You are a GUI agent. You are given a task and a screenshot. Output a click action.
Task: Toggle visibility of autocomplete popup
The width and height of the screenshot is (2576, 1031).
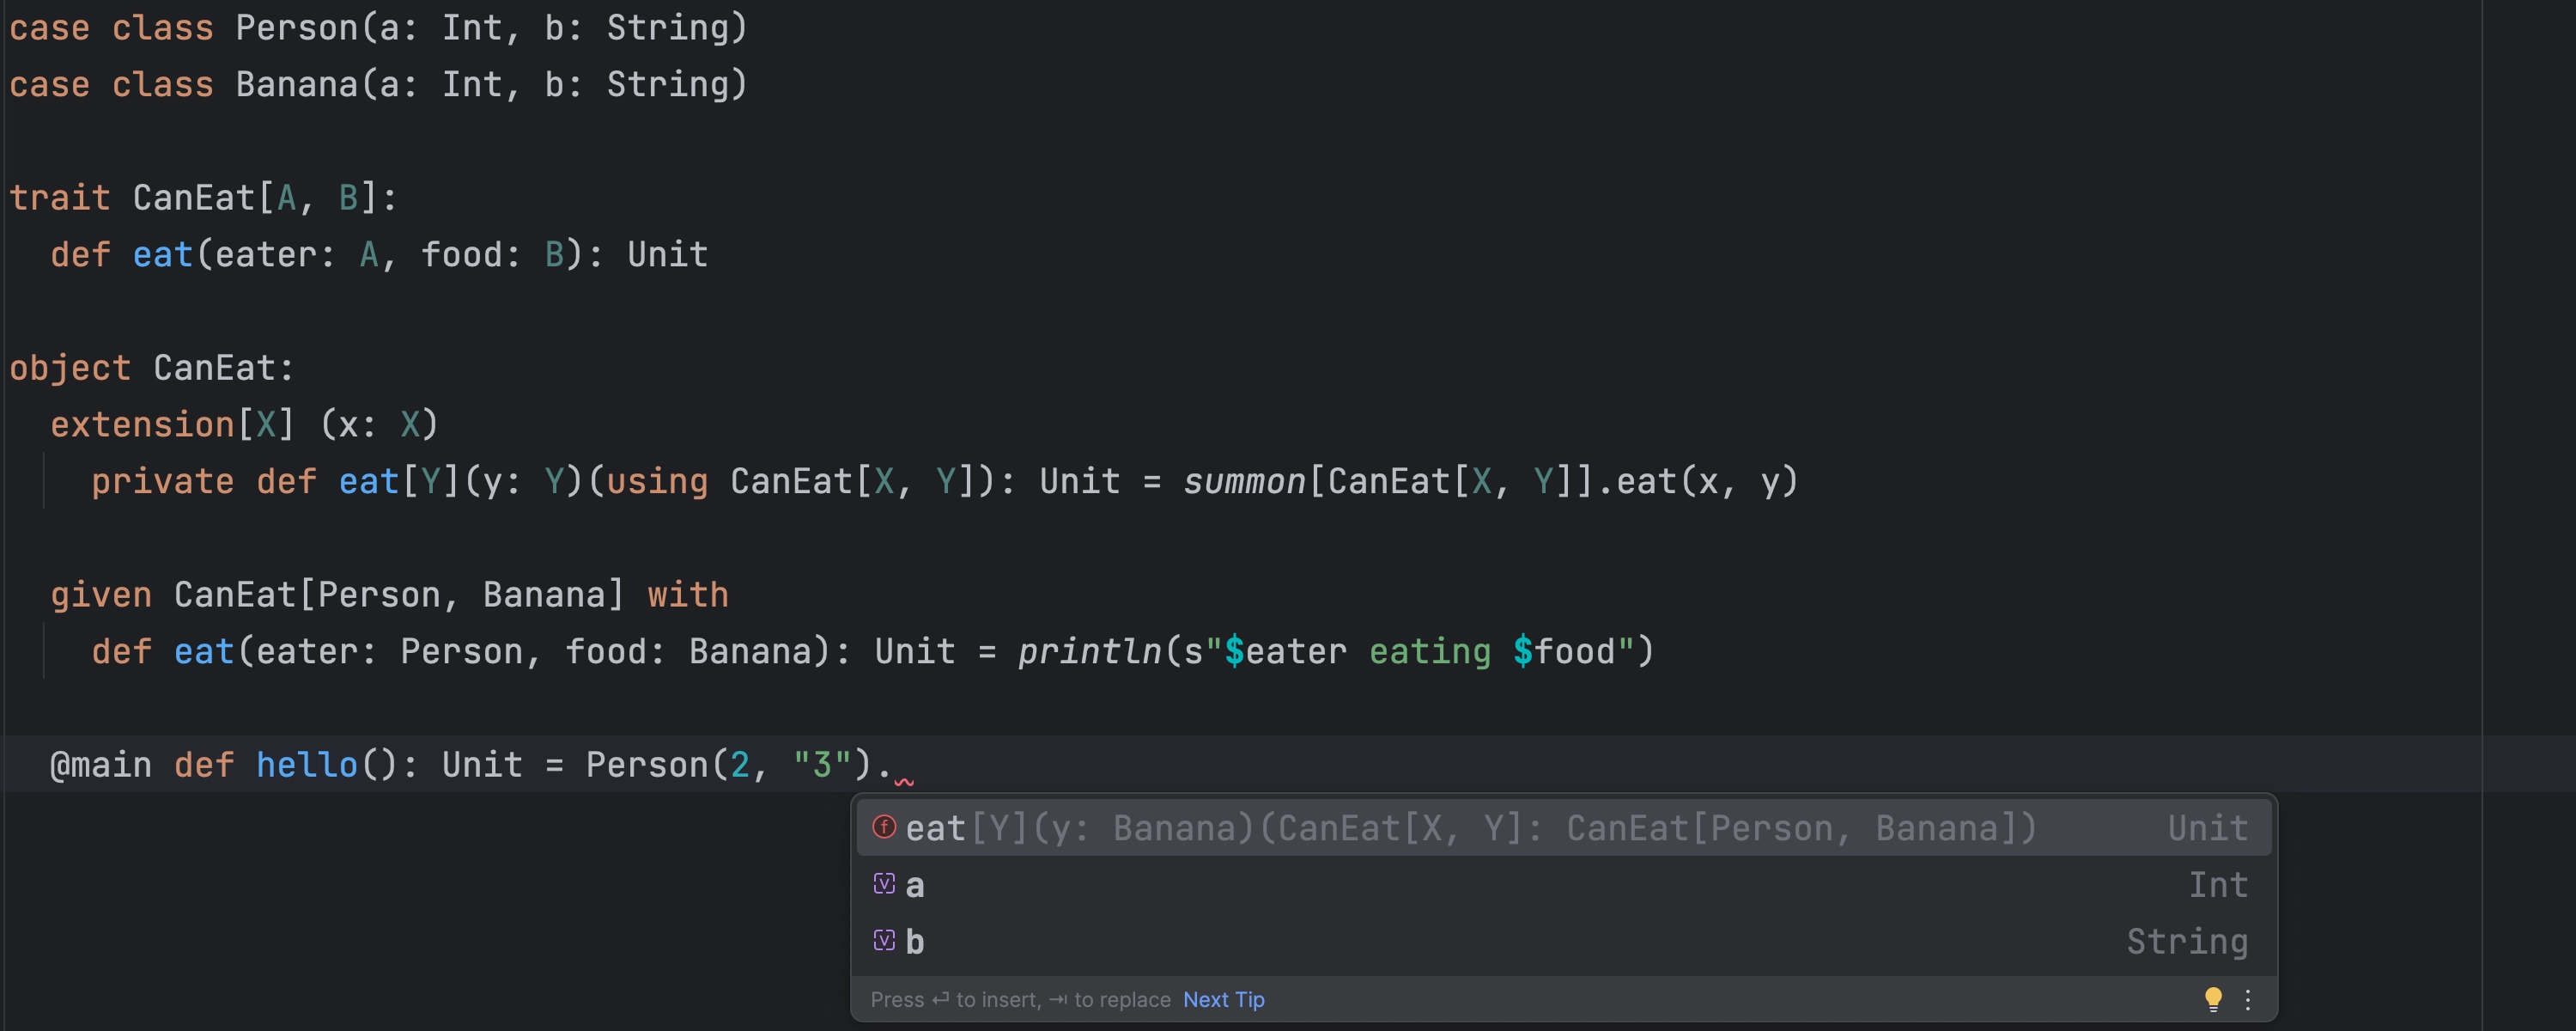(x=2252, y=998)
